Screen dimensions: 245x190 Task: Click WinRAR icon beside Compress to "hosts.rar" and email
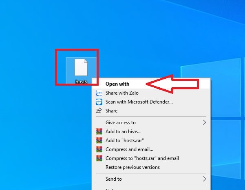point(99,158)
